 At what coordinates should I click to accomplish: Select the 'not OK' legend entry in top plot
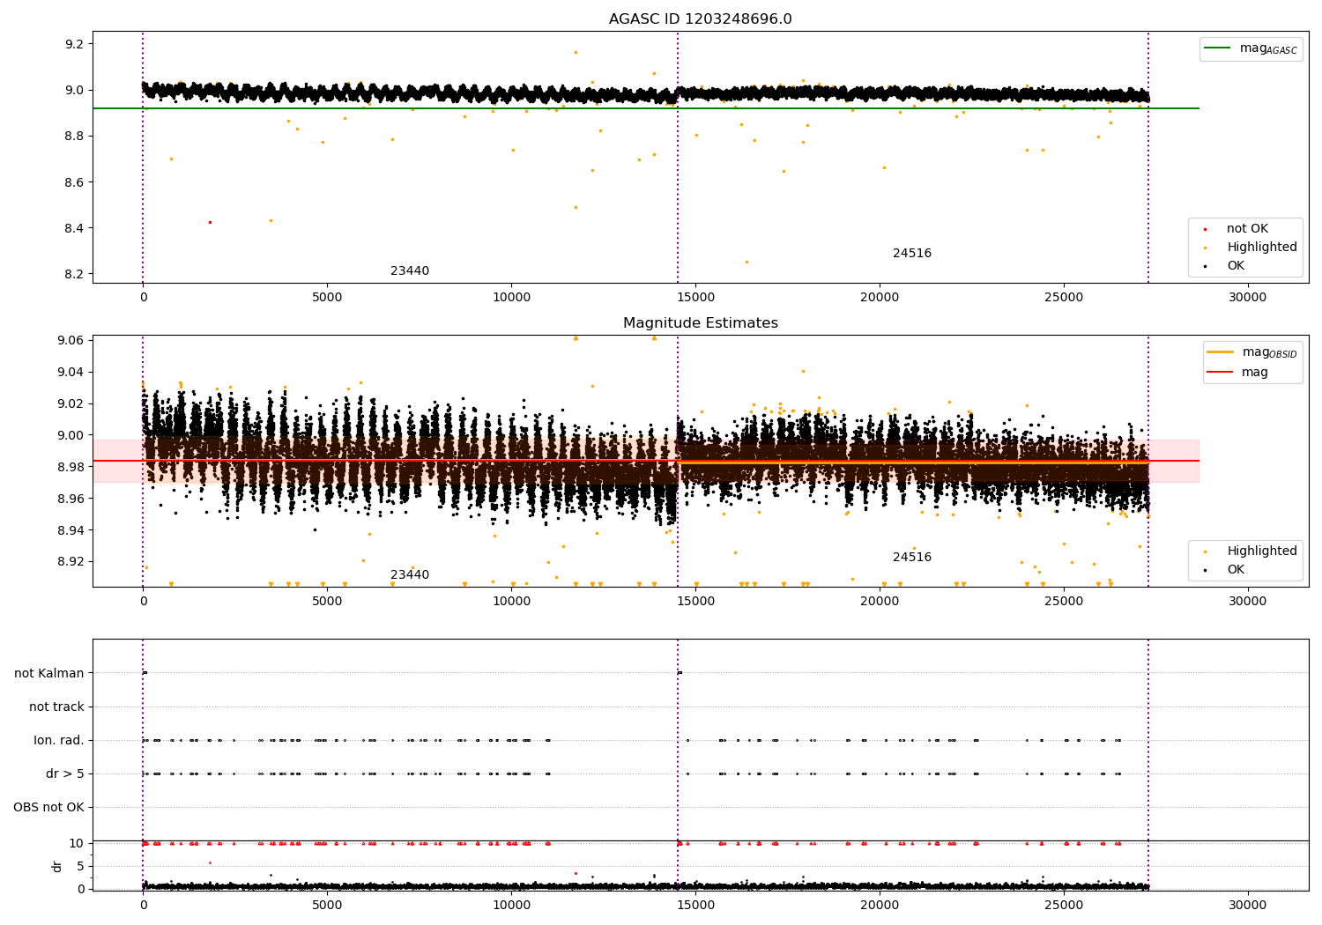coord(1247,229)
